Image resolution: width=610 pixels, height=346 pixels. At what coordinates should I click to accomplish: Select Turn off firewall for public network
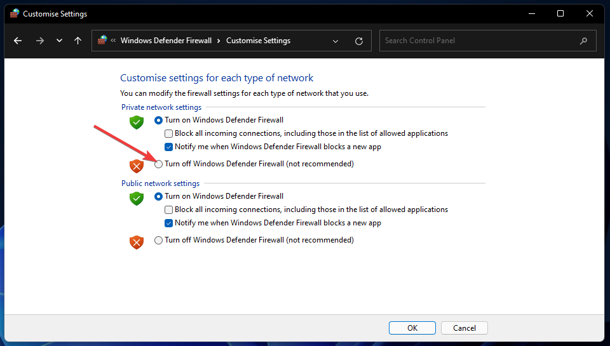[x=159, y=240]
